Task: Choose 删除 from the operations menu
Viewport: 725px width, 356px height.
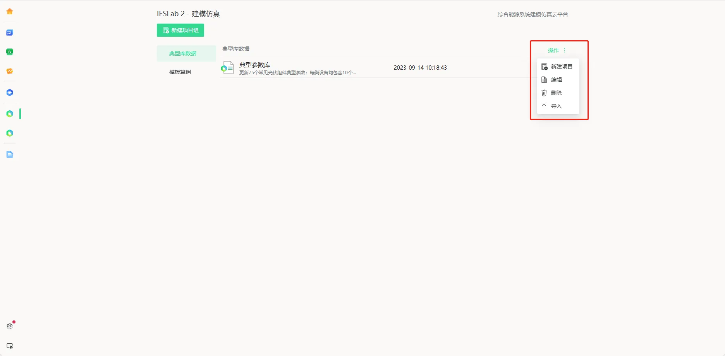Action: click(x=558, y=93)
